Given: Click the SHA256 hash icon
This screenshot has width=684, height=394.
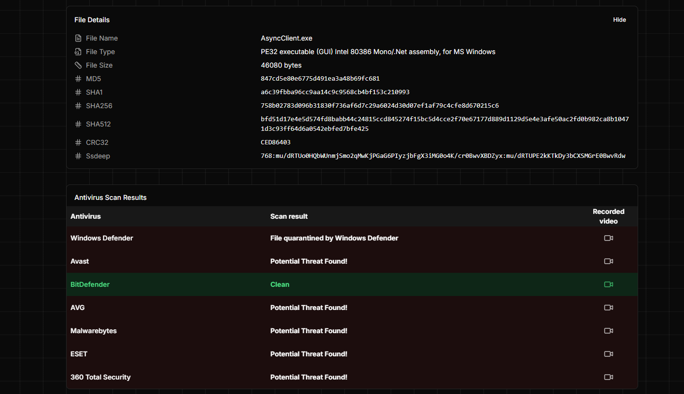Looking at the screenshot, I should pyautogui.click(x=78, y=106).
